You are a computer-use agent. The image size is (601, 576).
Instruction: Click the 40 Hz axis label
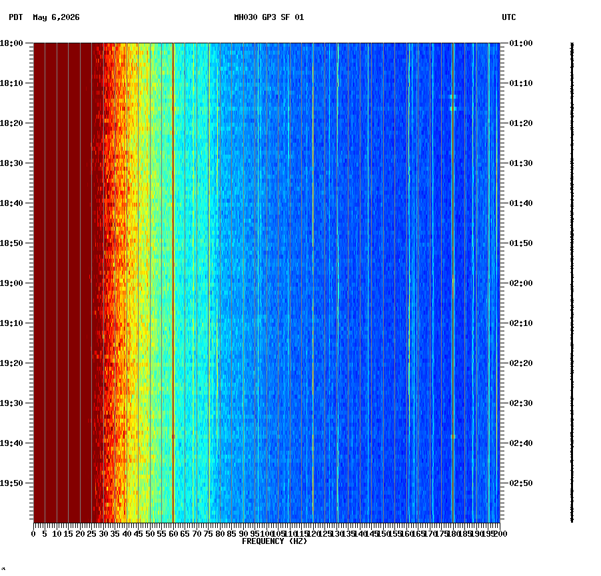pyautogui.click(x=127, y=534)
